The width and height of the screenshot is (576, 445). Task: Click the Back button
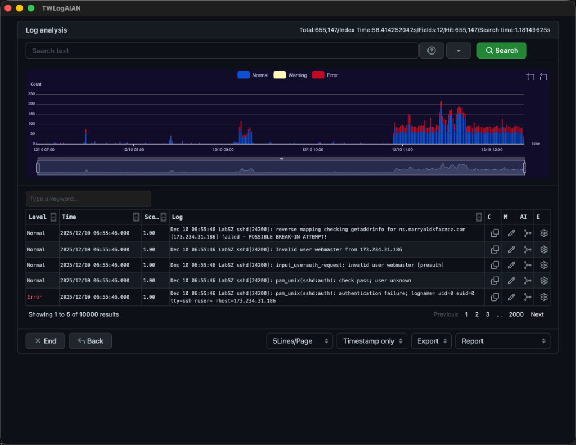tap(90, 341)
